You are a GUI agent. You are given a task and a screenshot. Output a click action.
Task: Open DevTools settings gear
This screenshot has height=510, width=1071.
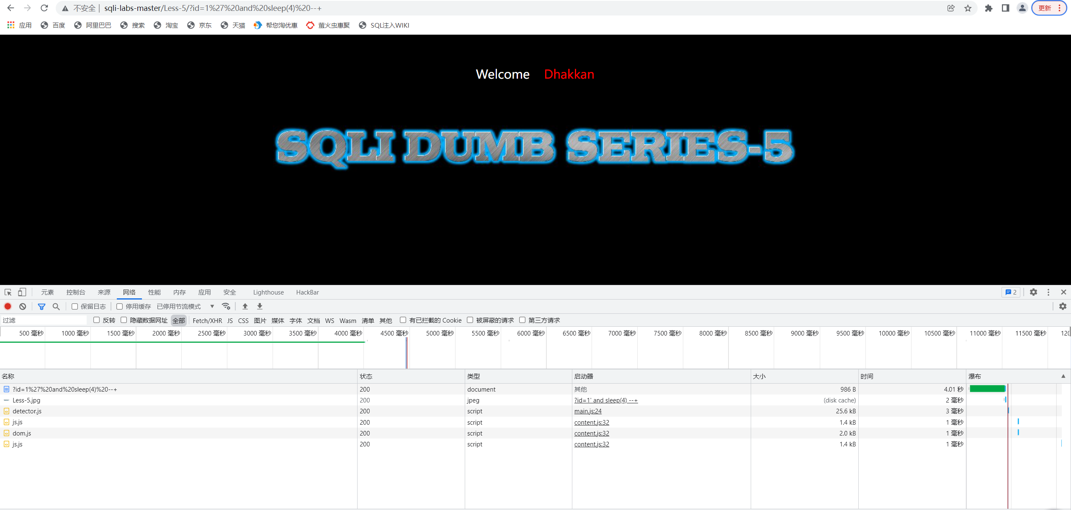(1033, 292)
